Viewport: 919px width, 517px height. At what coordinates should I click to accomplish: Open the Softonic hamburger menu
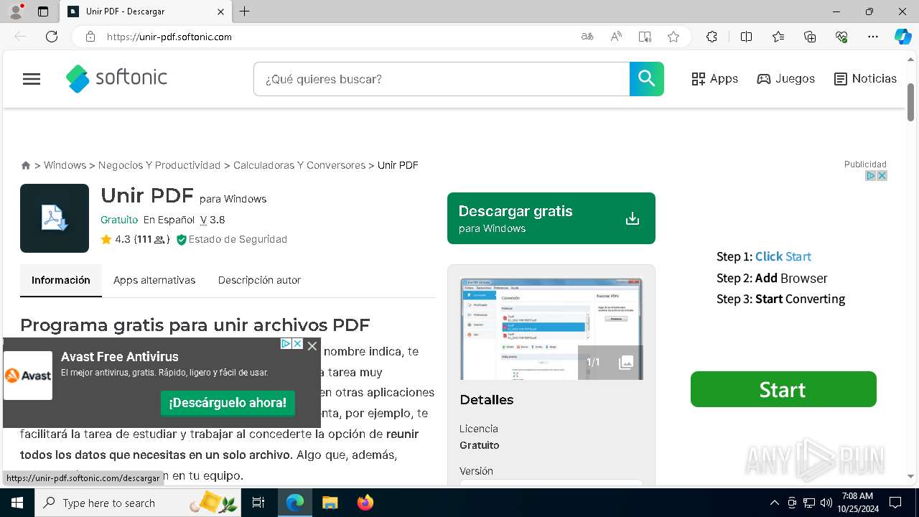click(x=32, y=79)
